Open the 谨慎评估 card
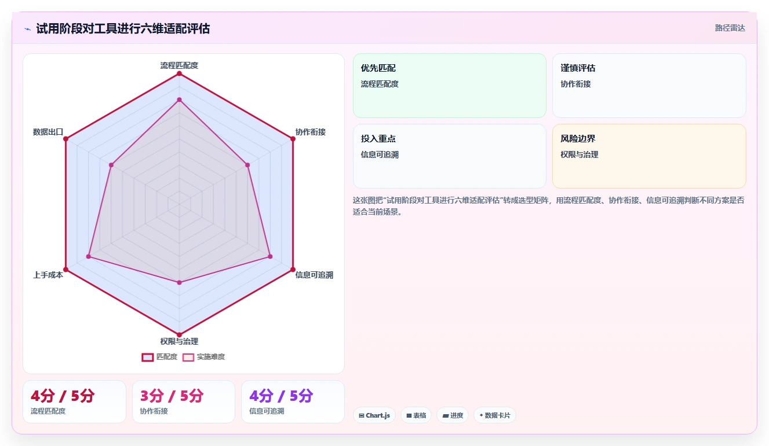The image size is (769, 446). coord(649,86)
